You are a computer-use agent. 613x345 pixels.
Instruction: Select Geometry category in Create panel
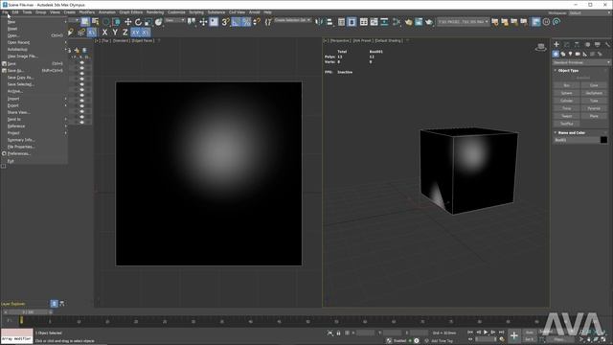coord(556,54)
